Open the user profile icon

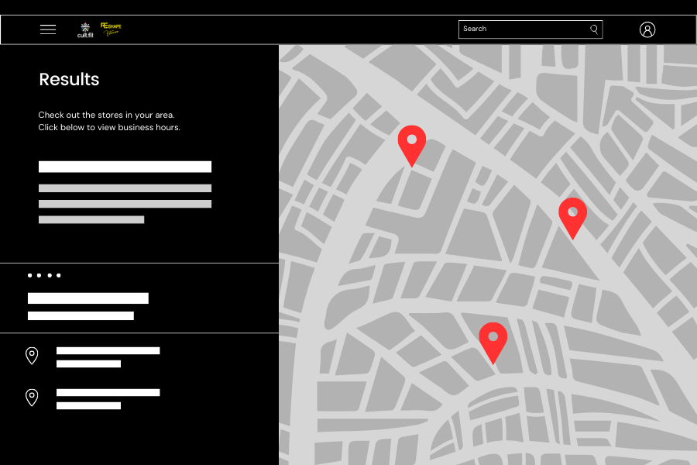coord(647,29)
